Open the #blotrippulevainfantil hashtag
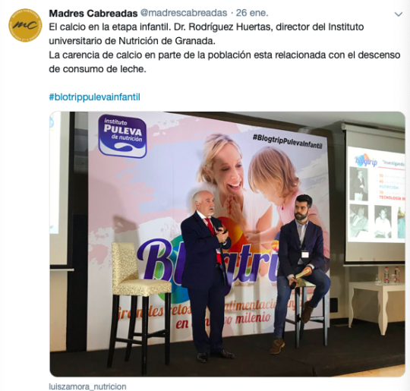This screenshot has width=410, height=391. 94,97
